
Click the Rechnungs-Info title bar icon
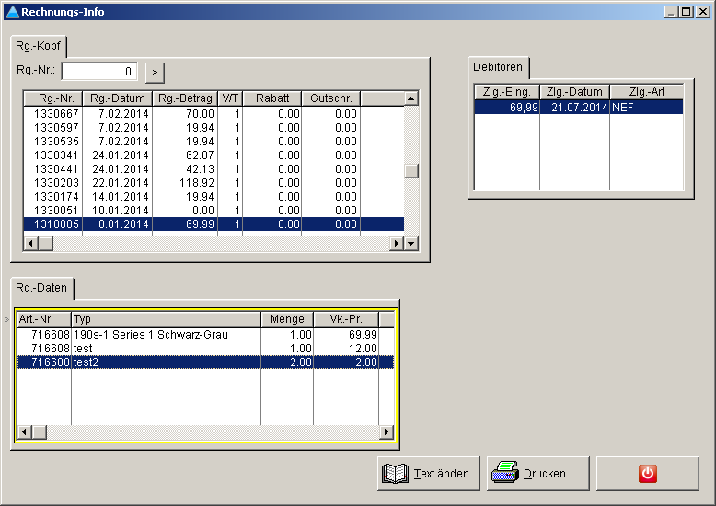[13, 12]
